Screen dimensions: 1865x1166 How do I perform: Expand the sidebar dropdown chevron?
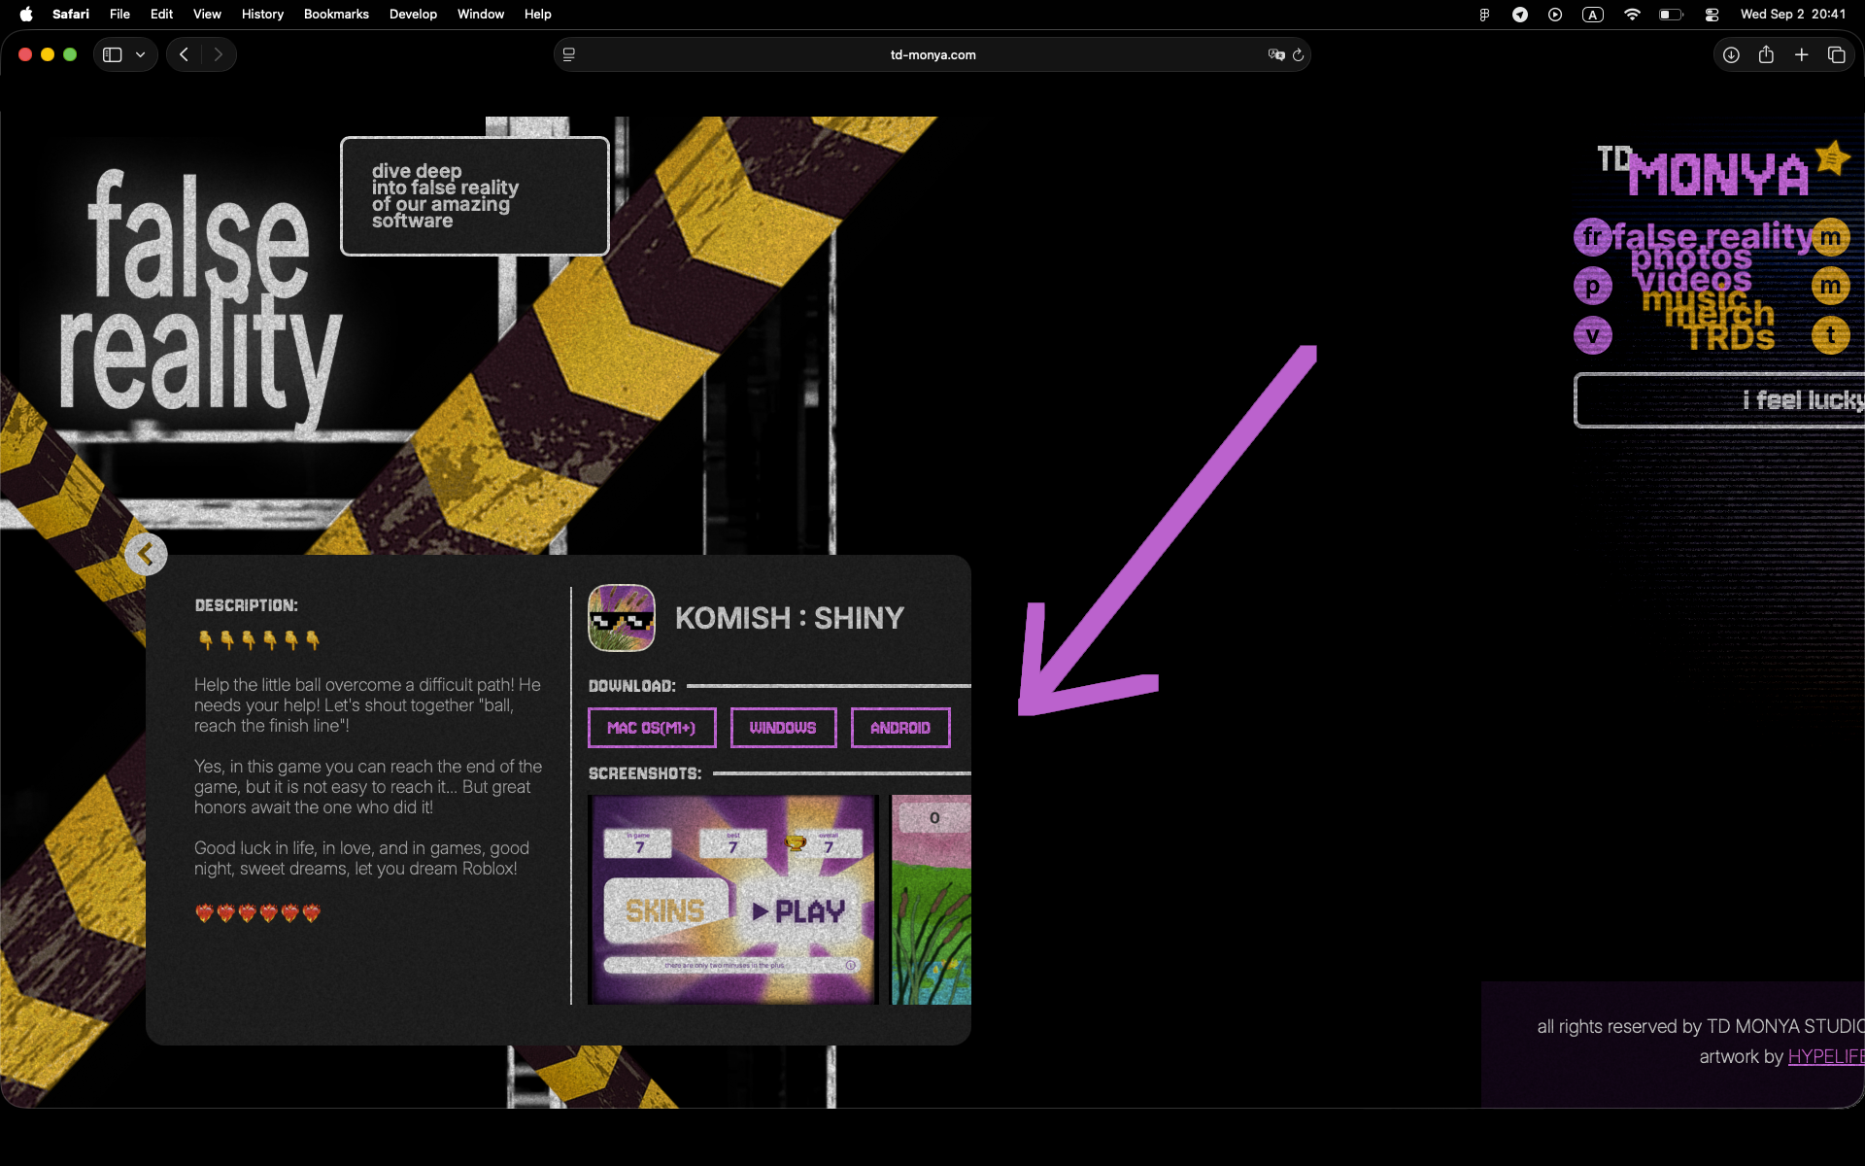point(141,55)
